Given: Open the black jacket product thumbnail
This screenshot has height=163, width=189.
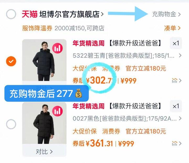Looking at the screenshot, I should 44,123.
